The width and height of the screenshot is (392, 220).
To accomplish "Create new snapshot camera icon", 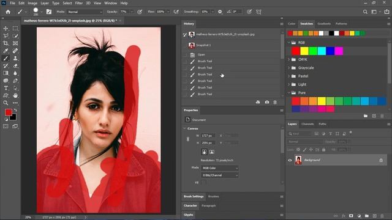I will point(267,102).
